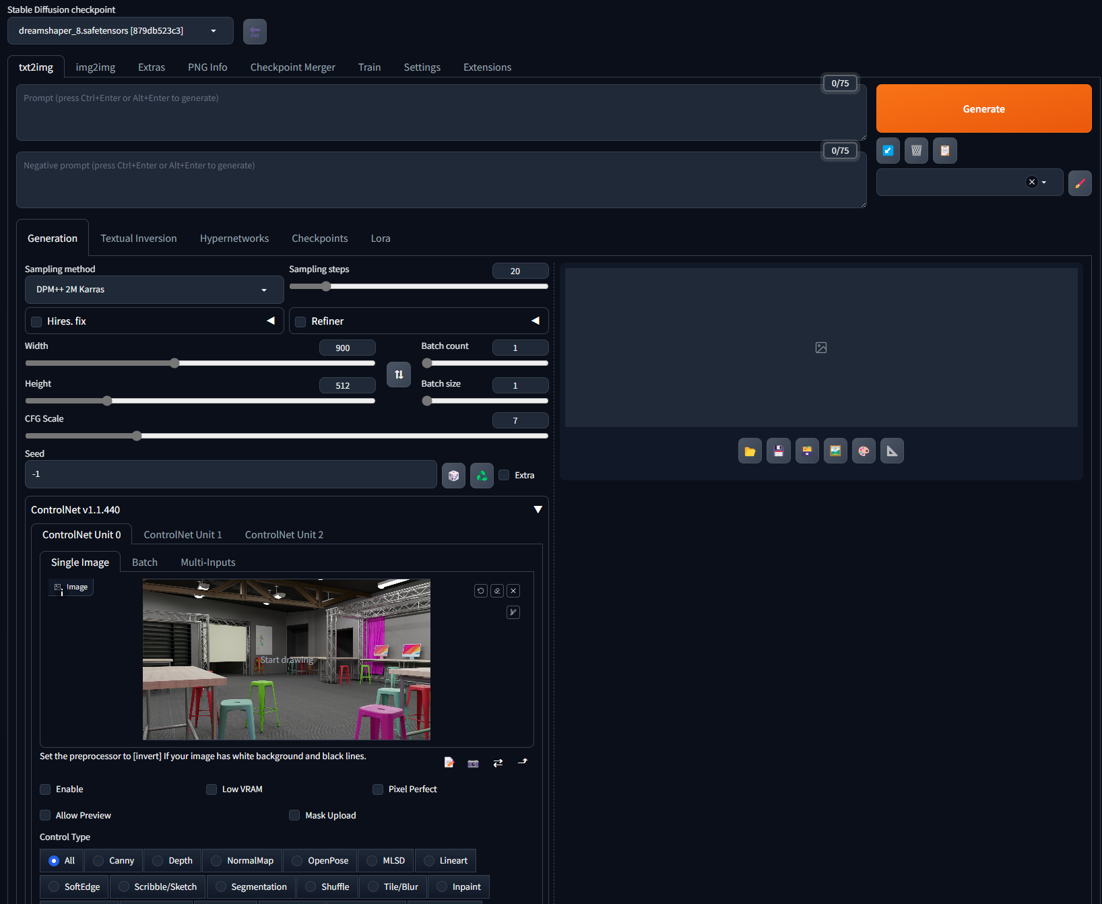Click the trash icon to clear prompt
1102x904 pixels.
point(916,151)
